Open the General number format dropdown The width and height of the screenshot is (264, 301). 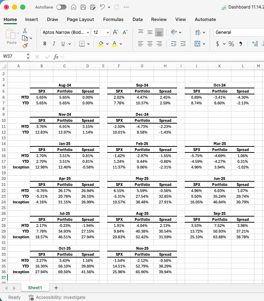(x=239, y=32)
